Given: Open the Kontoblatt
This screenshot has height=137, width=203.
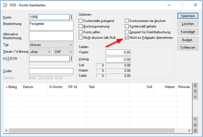Looking at the screenshot, I should coord(188,32).
